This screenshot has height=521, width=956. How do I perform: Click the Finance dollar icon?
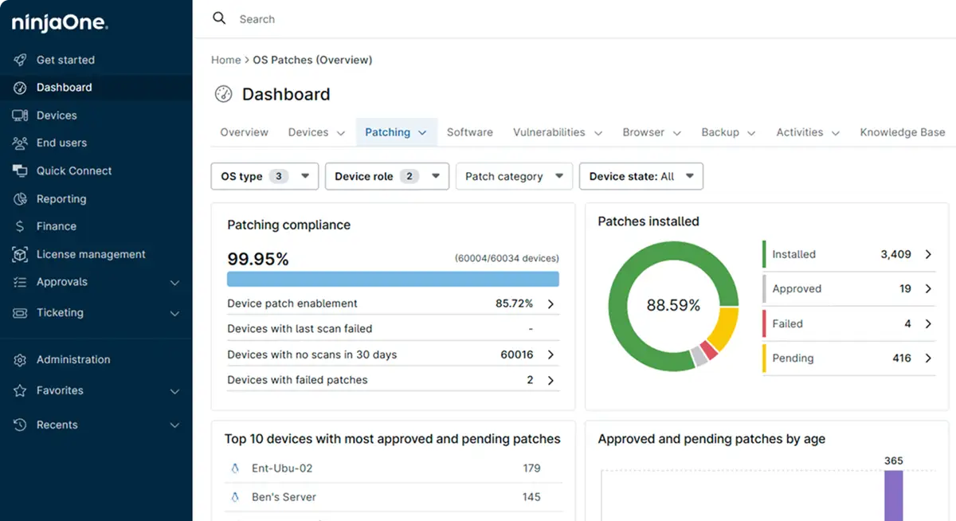(x=21, y=226)
